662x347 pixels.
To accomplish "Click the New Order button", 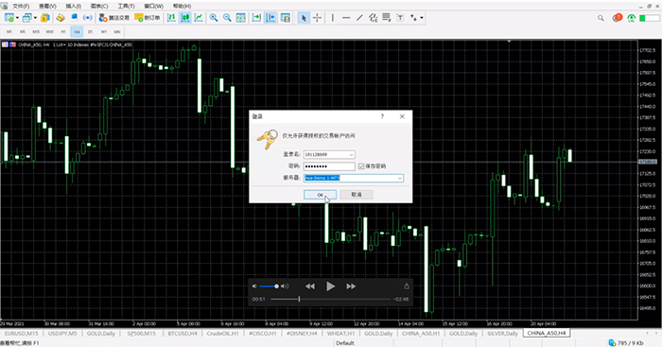I will tap(148, 18).
